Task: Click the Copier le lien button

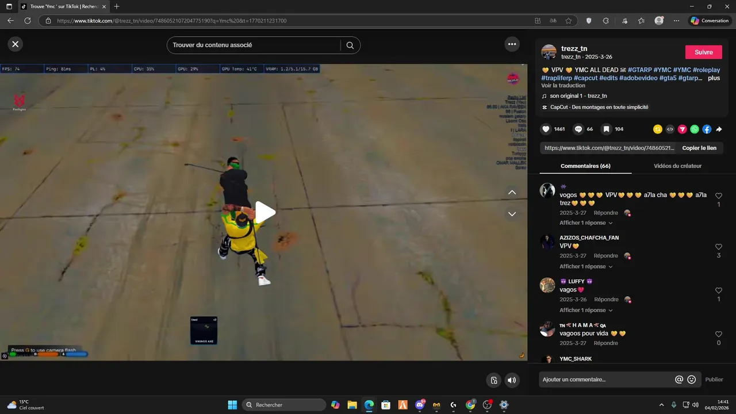Action: (x=699, y=148)
